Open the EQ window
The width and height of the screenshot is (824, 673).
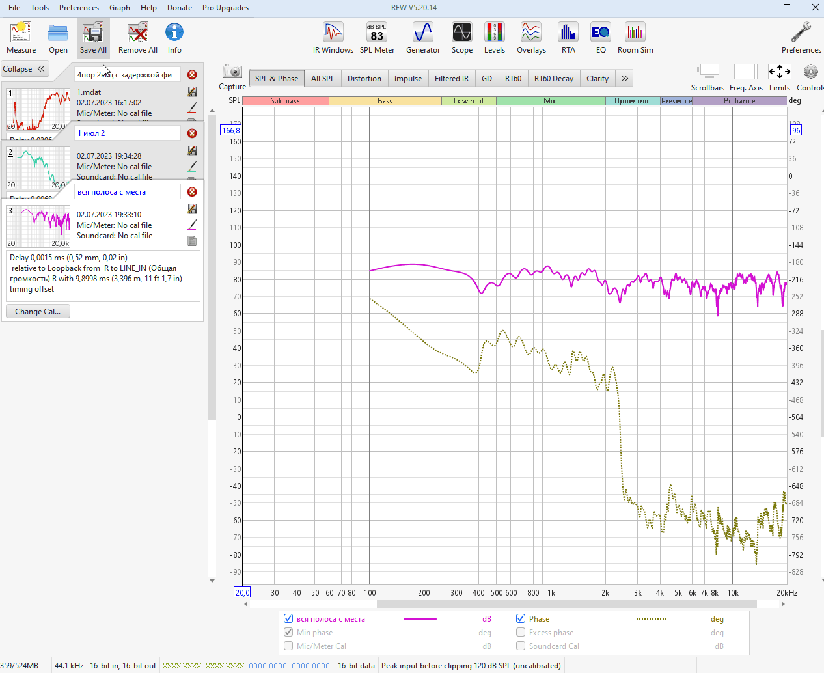pos(601,38)
